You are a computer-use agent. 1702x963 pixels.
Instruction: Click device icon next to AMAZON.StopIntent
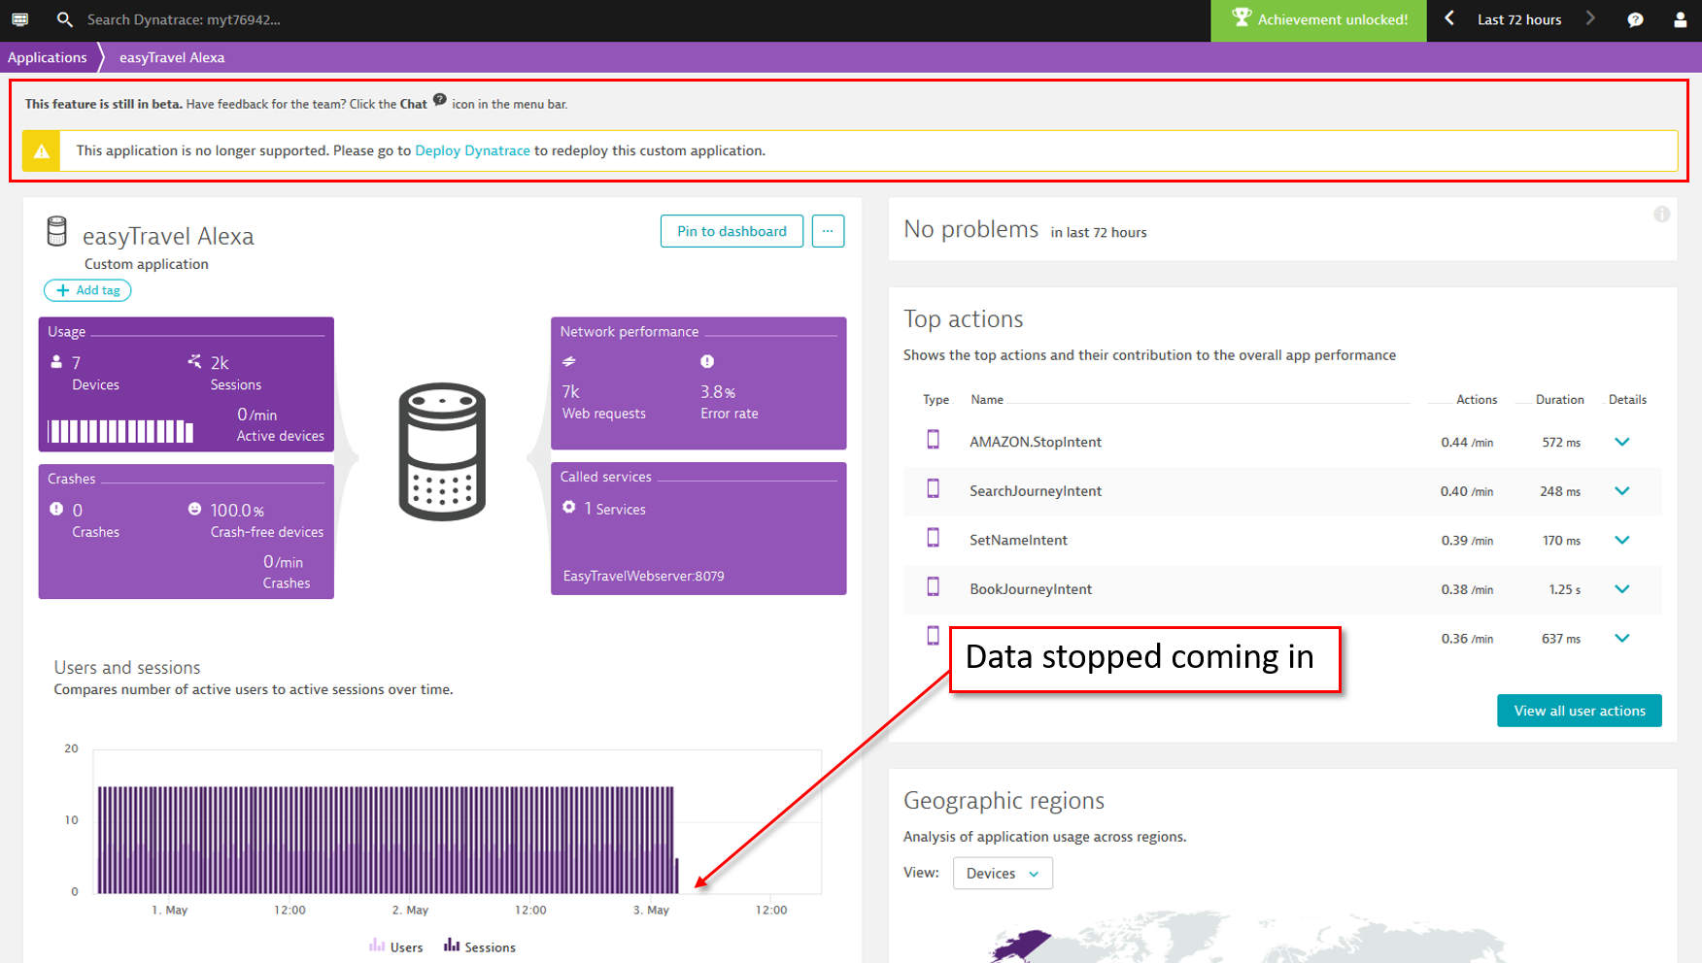click(x=933, y=440)
